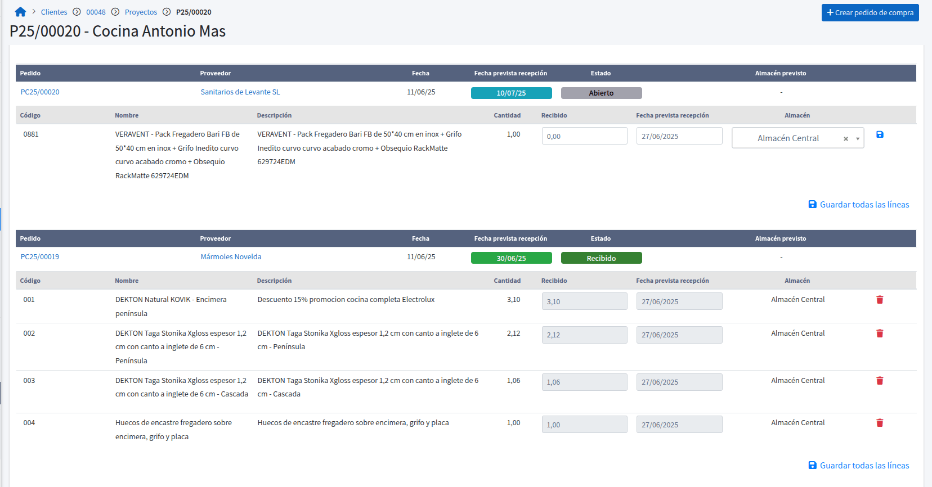Click Crear pedido de compra button

(870, 12)
